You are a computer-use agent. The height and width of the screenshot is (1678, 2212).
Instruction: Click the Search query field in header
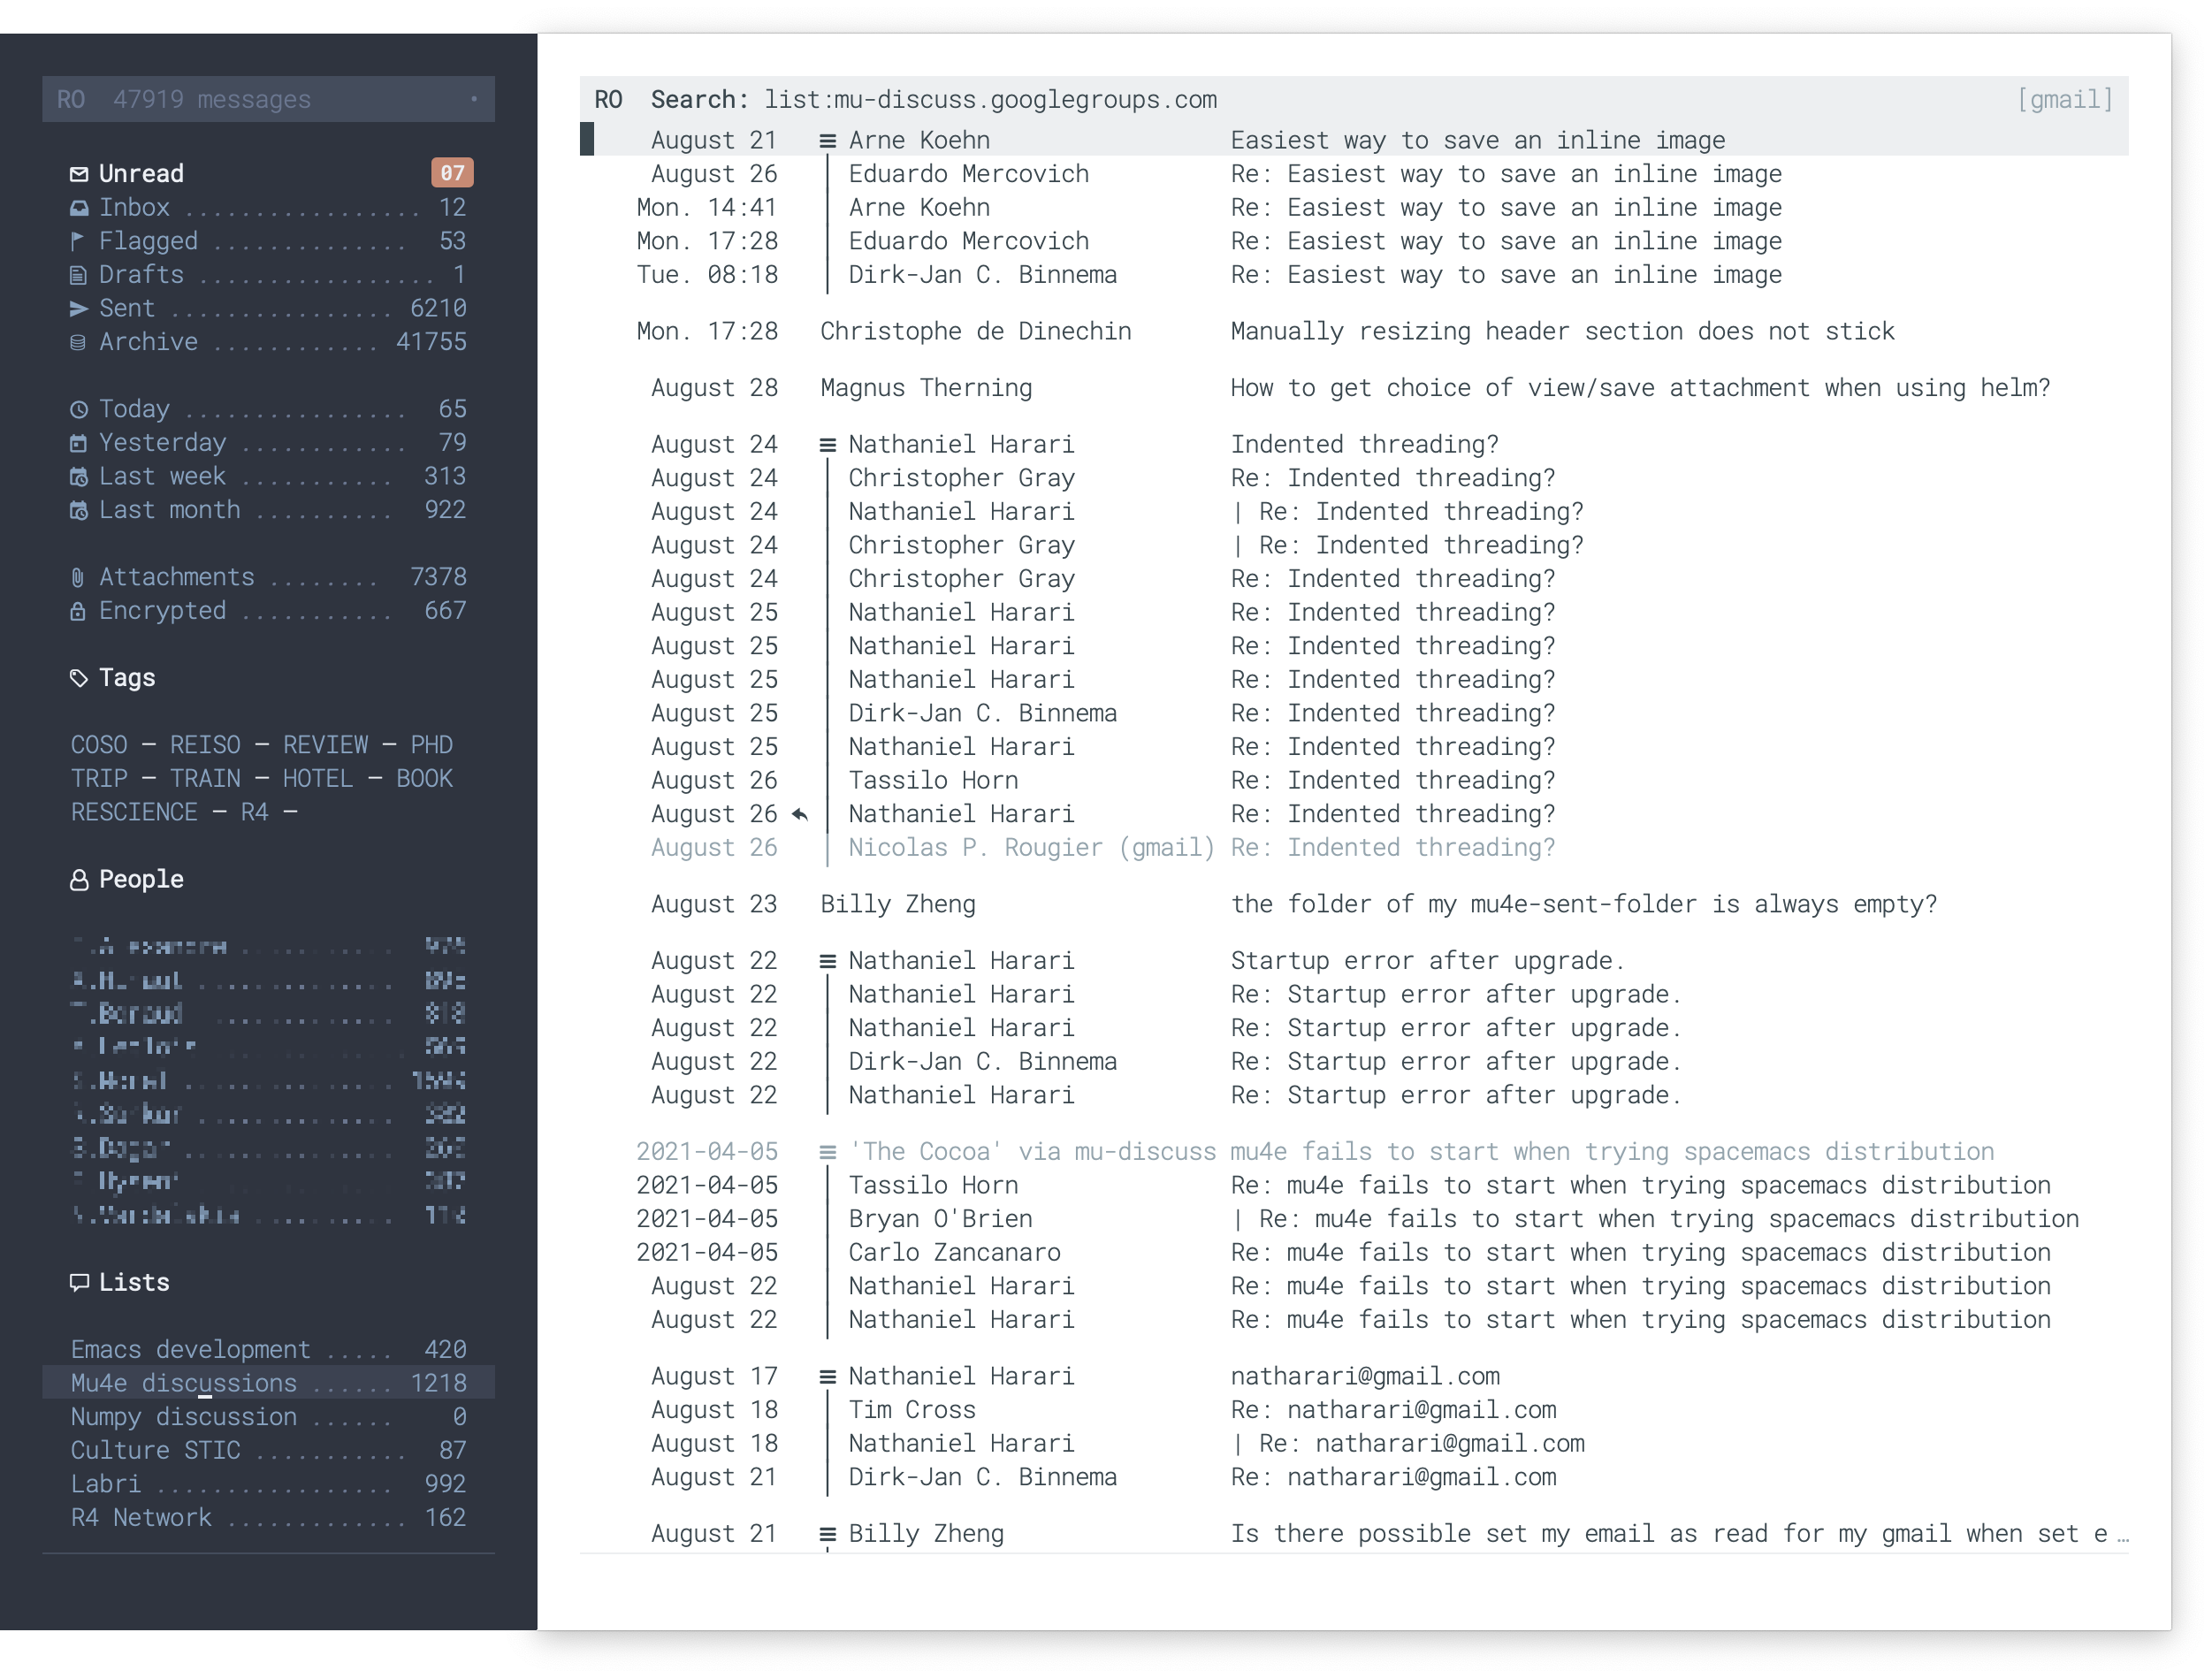[990, 100]
